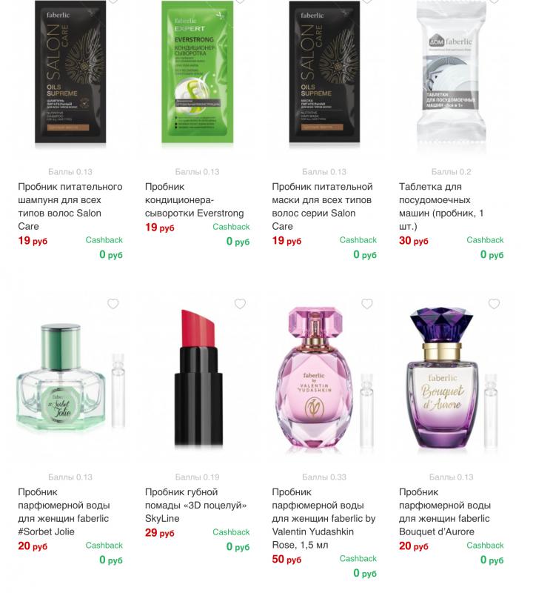Image resolution: width=533 pixels, height=593 pixels.
Task: Open green Everstrong conditioner sachet image
Action: tap(198, 72)
